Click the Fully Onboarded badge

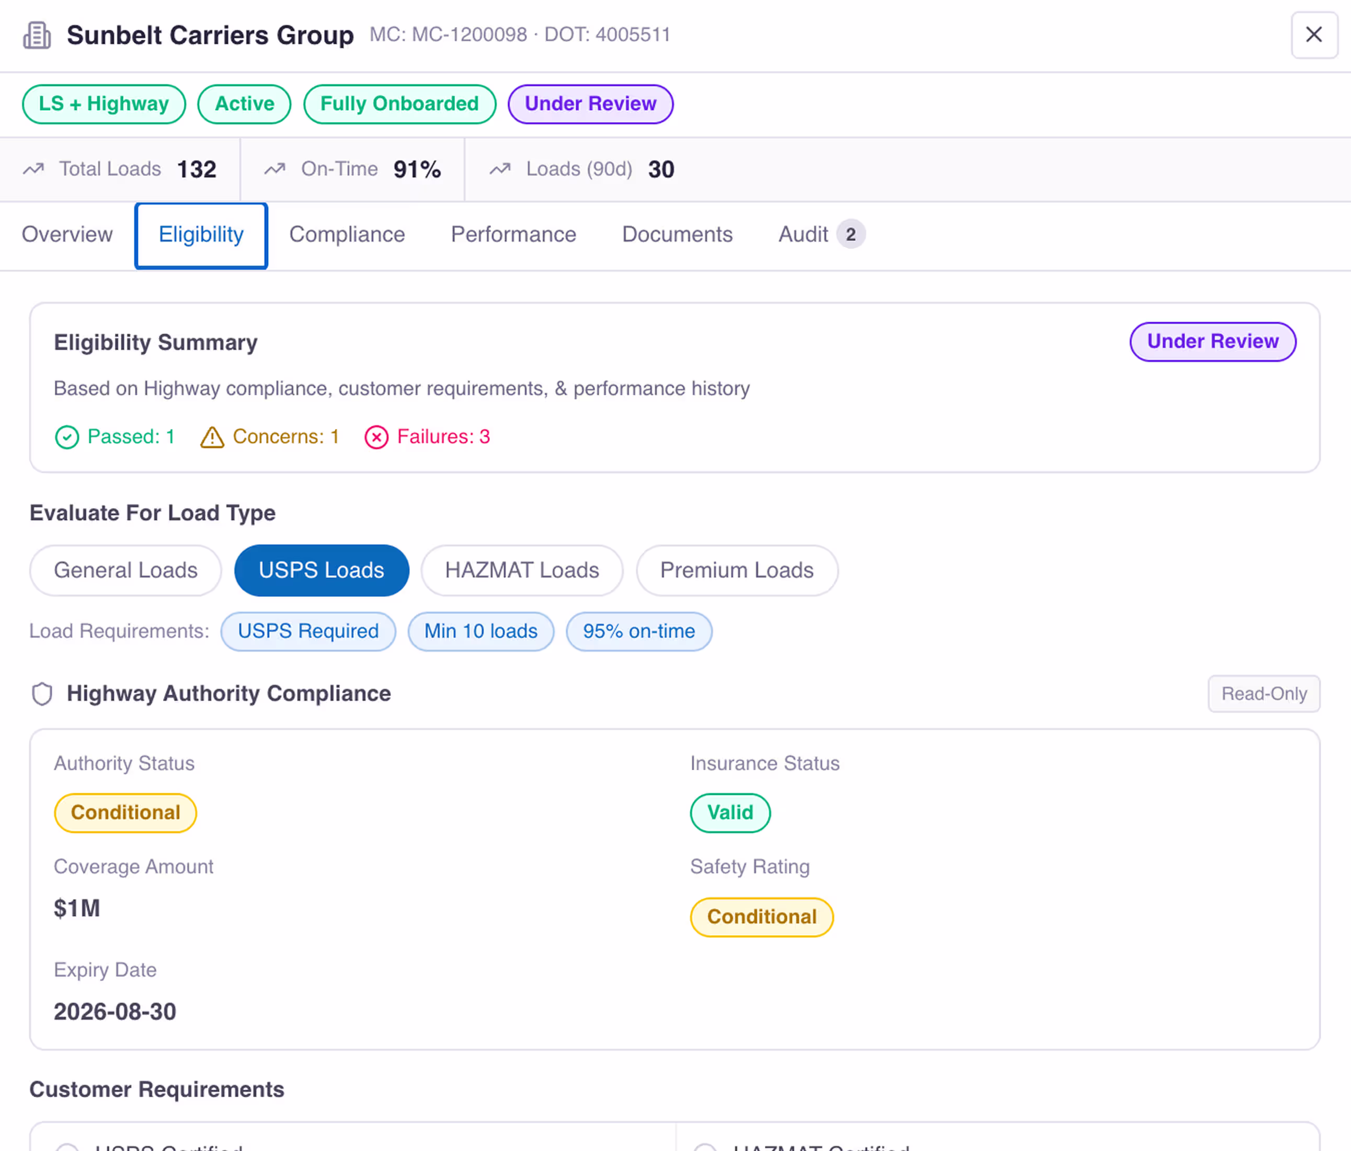[x=399, y=105]
